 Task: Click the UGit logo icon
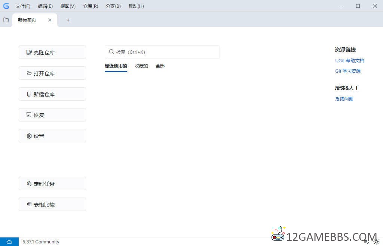(x=6, y=6)
